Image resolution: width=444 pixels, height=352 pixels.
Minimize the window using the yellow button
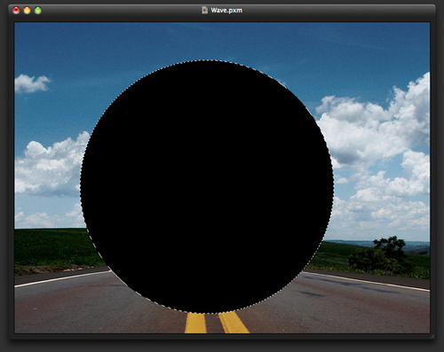(27, 11)
